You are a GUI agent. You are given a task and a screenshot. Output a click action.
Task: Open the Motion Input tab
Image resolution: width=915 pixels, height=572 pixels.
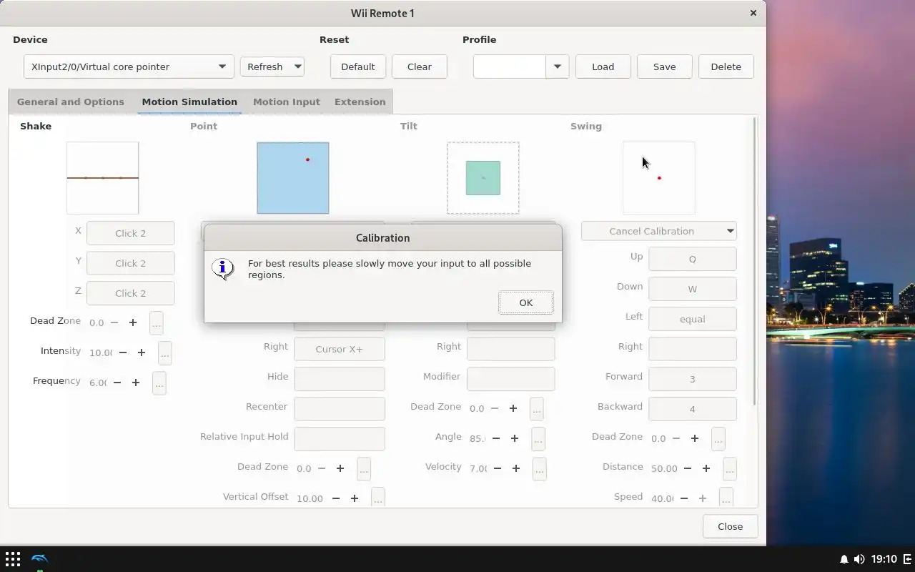pos(286,102)
